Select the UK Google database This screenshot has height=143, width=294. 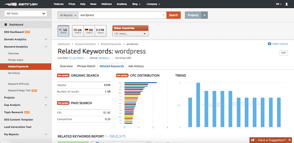click(78, 31)
